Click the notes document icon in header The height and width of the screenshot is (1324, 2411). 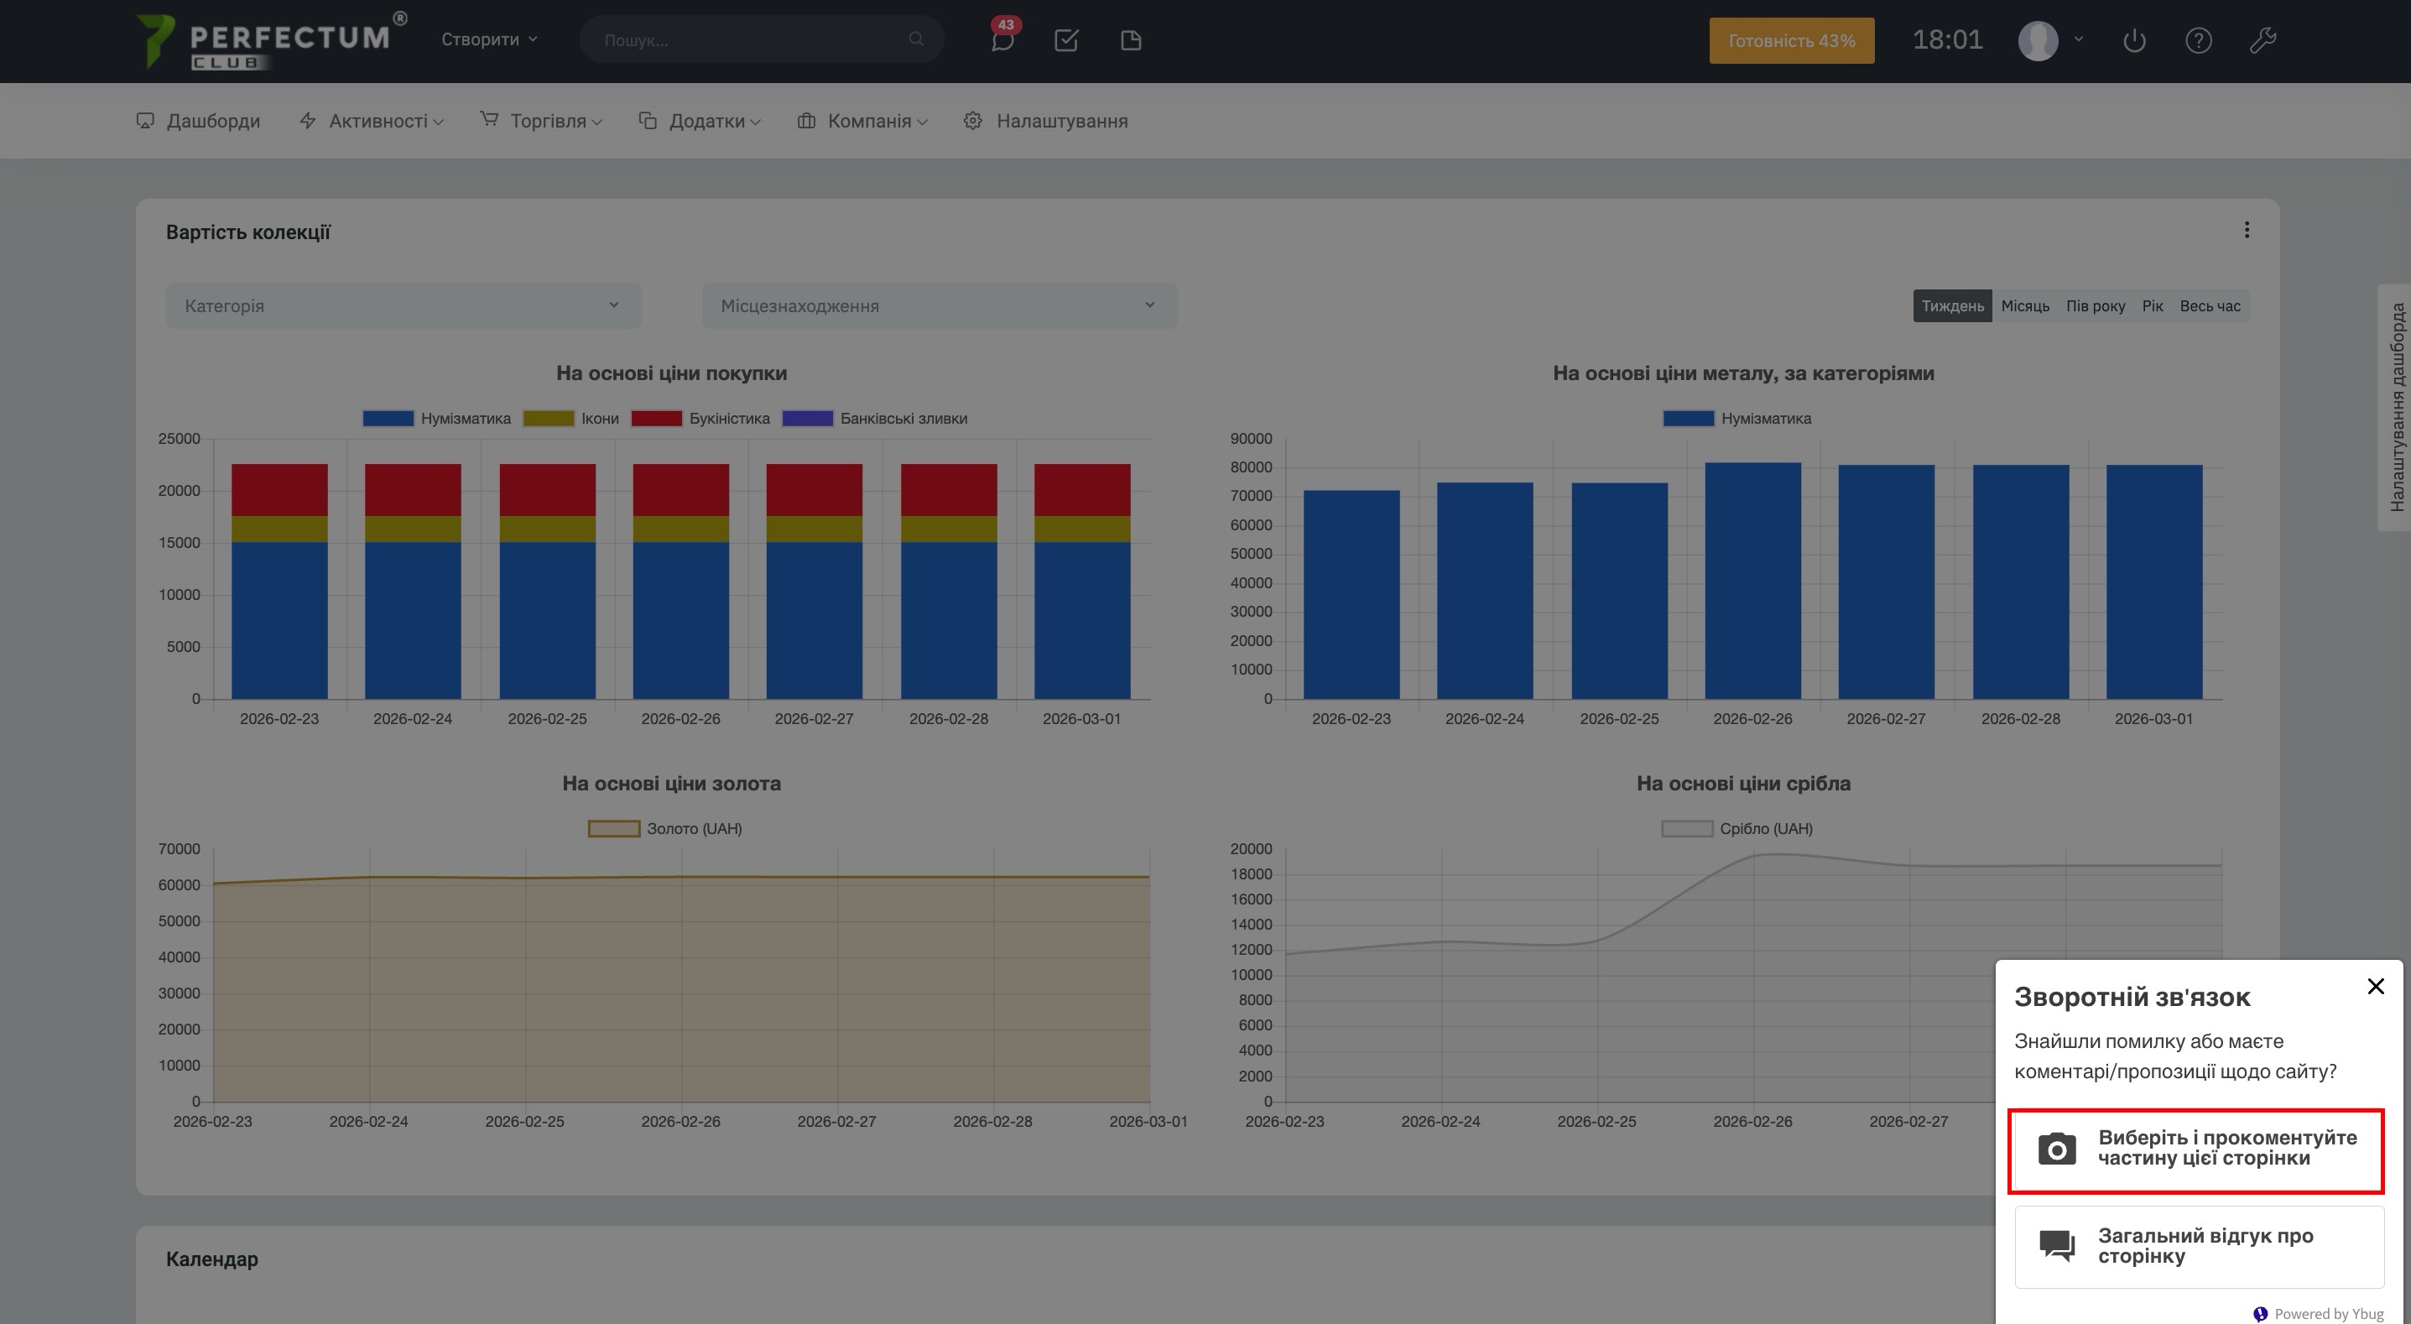pyautogui.click(x=1131, y=40)
